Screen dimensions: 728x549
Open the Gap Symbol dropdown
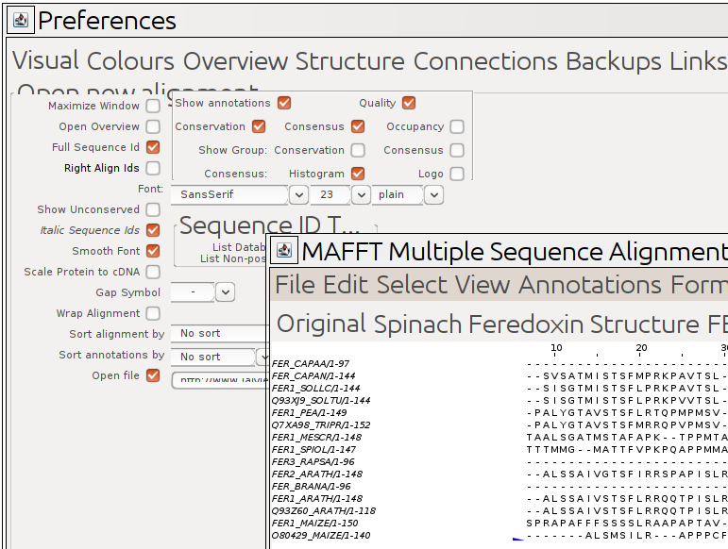(225, 293)
